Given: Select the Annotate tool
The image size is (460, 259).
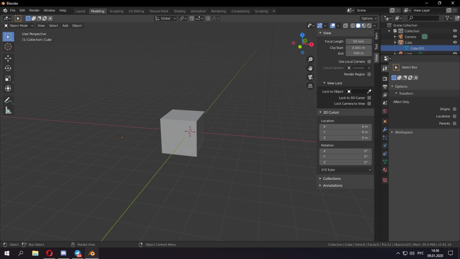Looking at the screenshot, I should tap(8, 100).
